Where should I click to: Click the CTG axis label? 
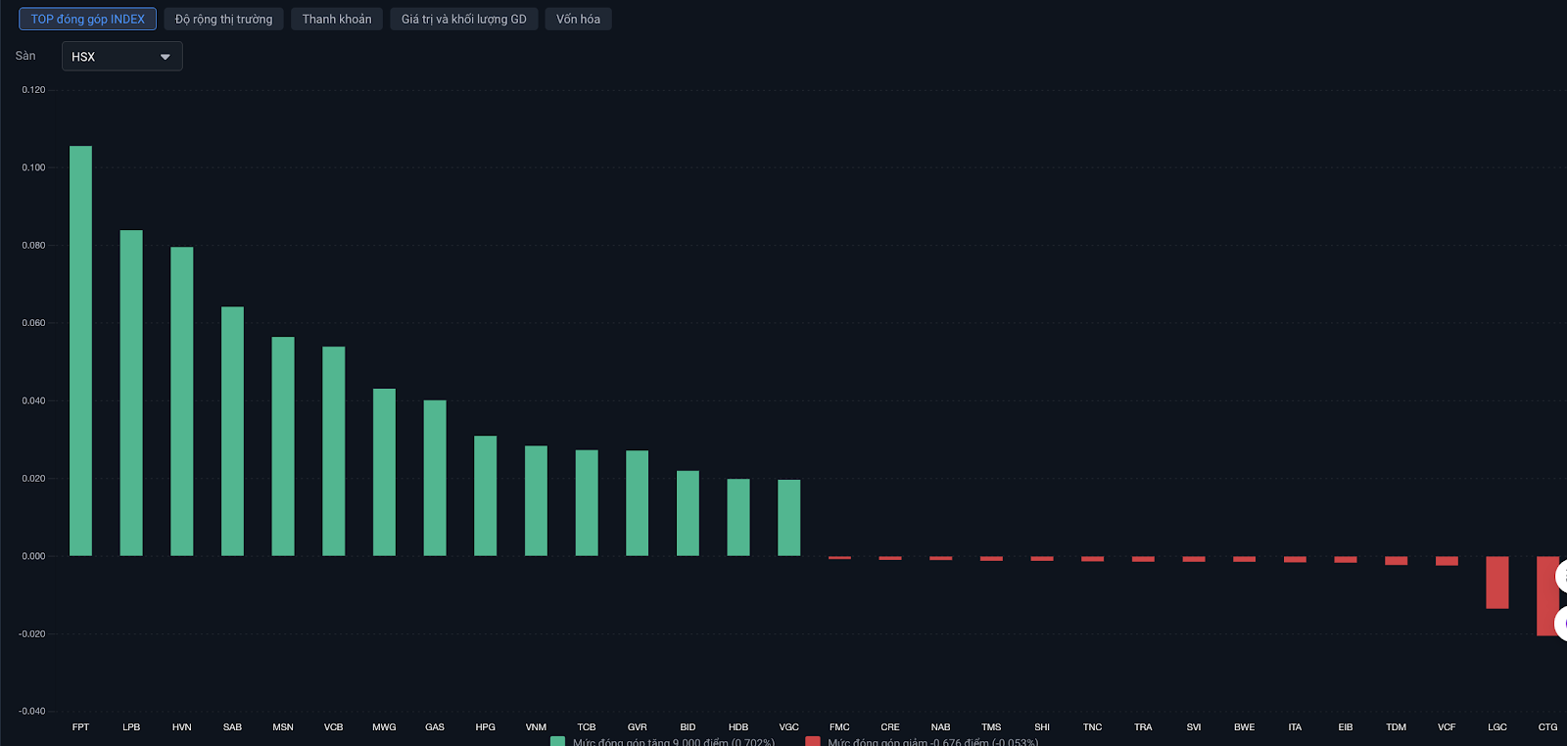point(1547,727)
